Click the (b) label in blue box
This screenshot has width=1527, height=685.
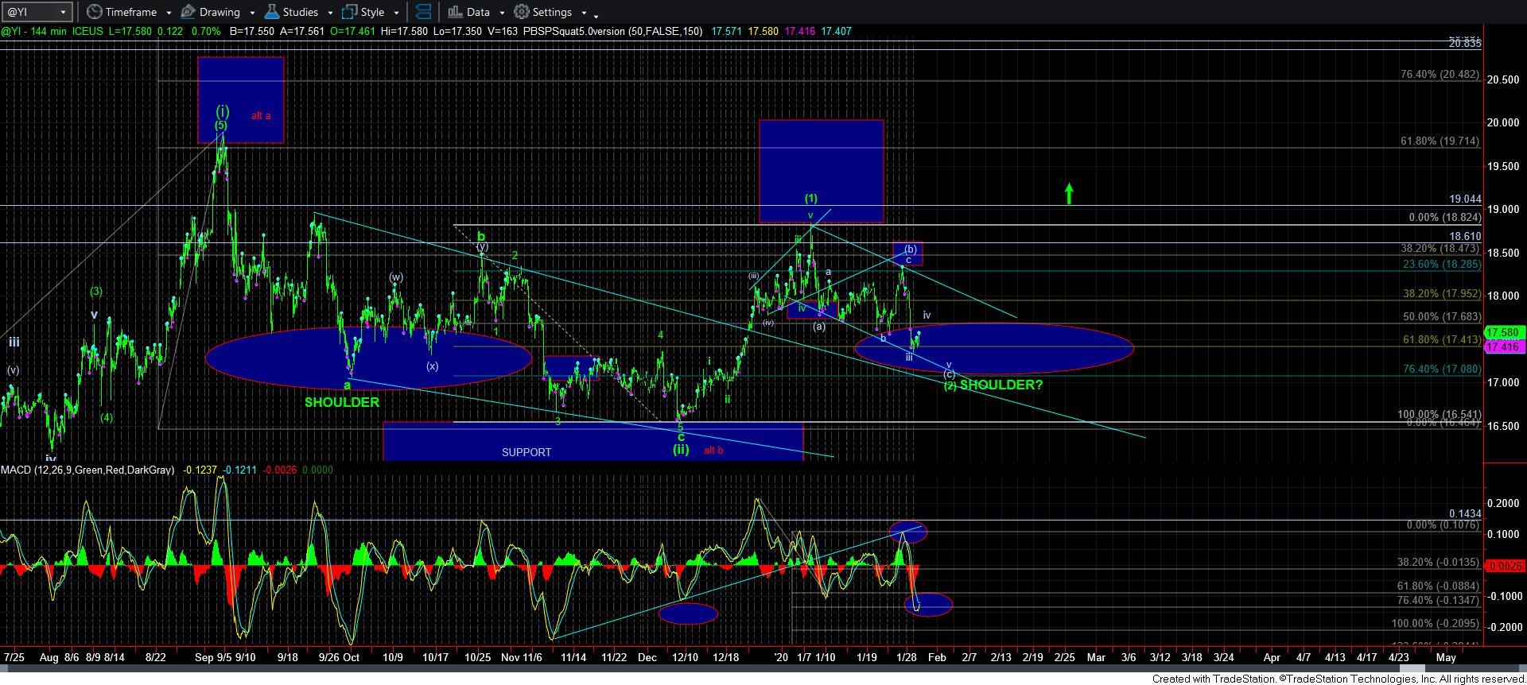tap(911, 249)
